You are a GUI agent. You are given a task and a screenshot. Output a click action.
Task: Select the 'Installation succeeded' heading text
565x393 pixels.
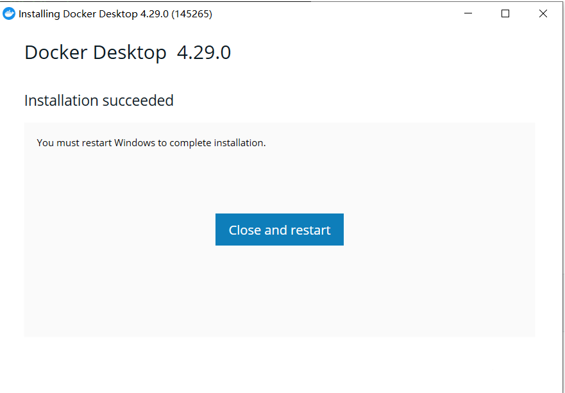pos(99,101)
